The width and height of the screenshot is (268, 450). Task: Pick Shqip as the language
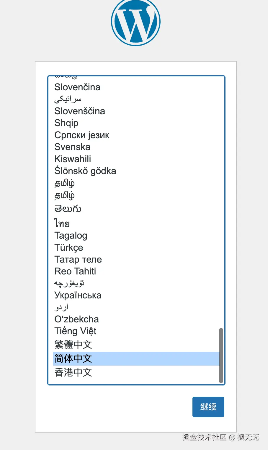[66, 123]
